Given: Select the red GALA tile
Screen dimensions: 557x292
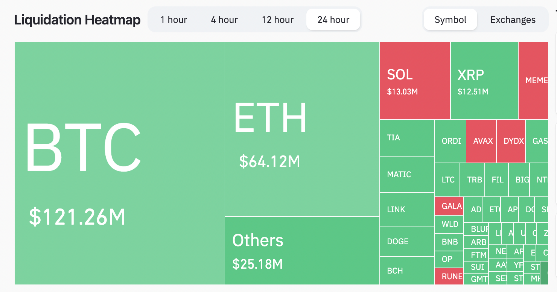Looking at the screenshot, I should click(x=449, y=206).
